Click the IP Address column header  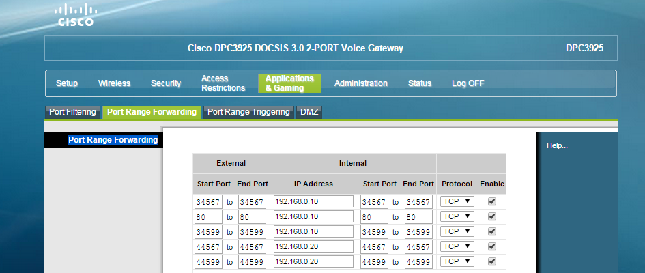tap(313, 184)
